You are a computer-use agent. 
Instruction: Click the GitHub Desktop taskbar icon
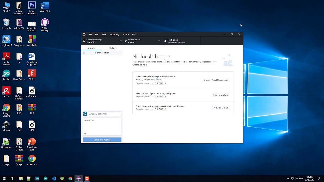tap(78, 178)
